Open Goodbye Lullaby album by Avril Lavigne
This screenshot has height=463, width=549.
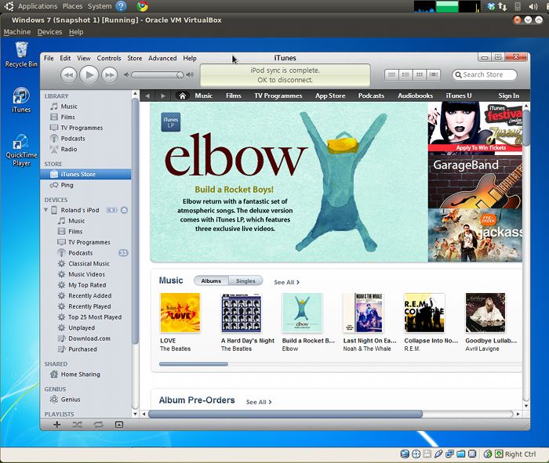[x=485, y=313]
